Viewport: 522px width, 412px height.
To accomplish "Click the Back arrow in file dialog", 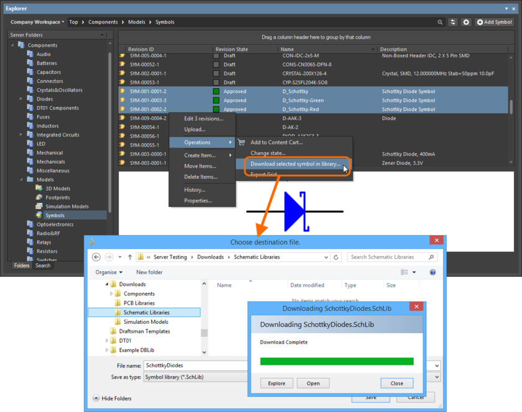I will [96, 257].
